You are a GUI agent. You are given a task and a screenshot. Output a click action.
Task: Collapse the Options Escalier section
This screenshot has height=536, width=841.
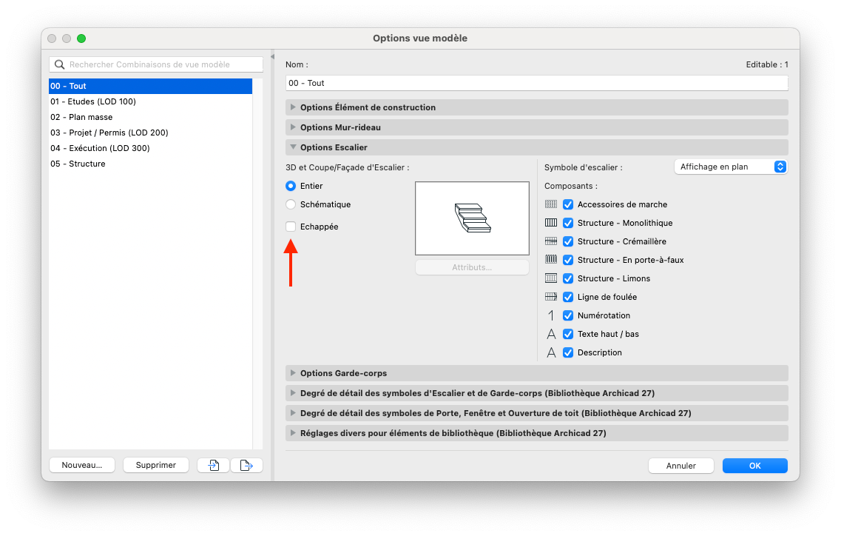[537, 147]
